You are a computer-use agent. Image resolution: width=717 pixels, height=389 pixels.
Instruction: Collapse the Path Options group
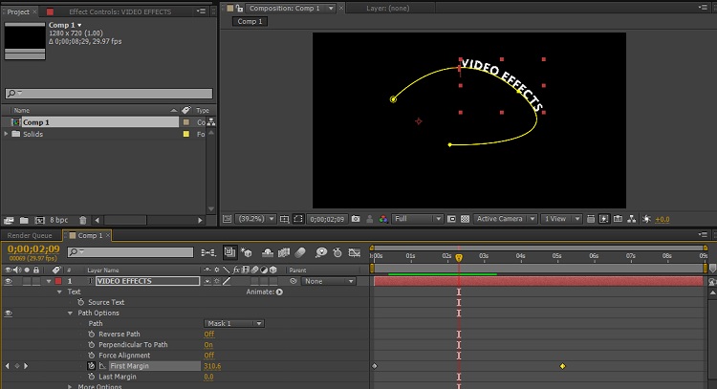pos(70,313)
